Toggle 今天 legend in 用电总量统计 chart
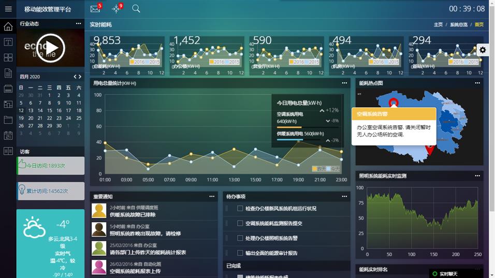The image size is (495, 278). 333,169
